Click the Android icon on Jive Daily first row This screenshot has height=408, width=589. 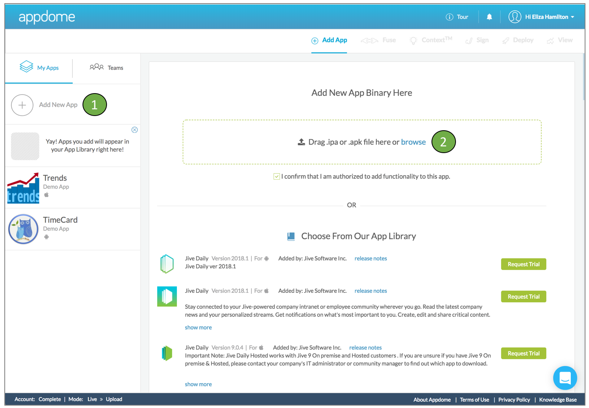pyautogui.click(x=266, y=258)
